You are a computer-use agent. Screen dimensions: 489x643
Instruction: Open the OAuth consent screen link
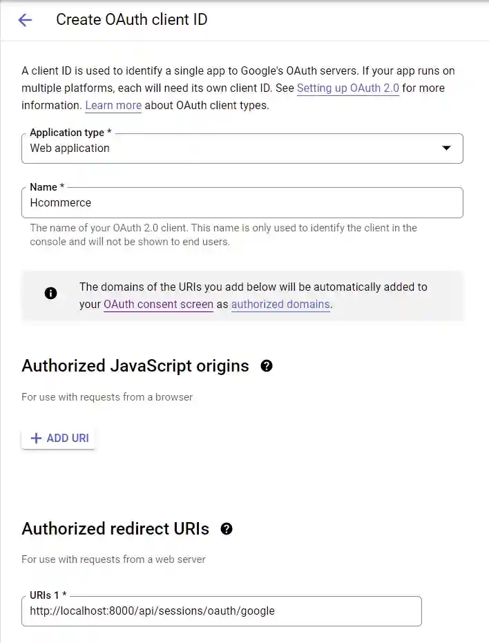(158, 304)
